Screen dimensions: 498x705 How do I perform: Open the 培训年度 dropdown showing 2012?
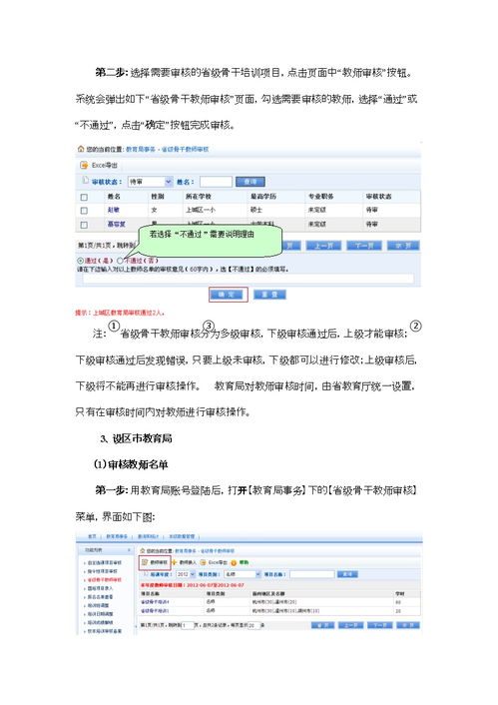(x=186, y=574)
